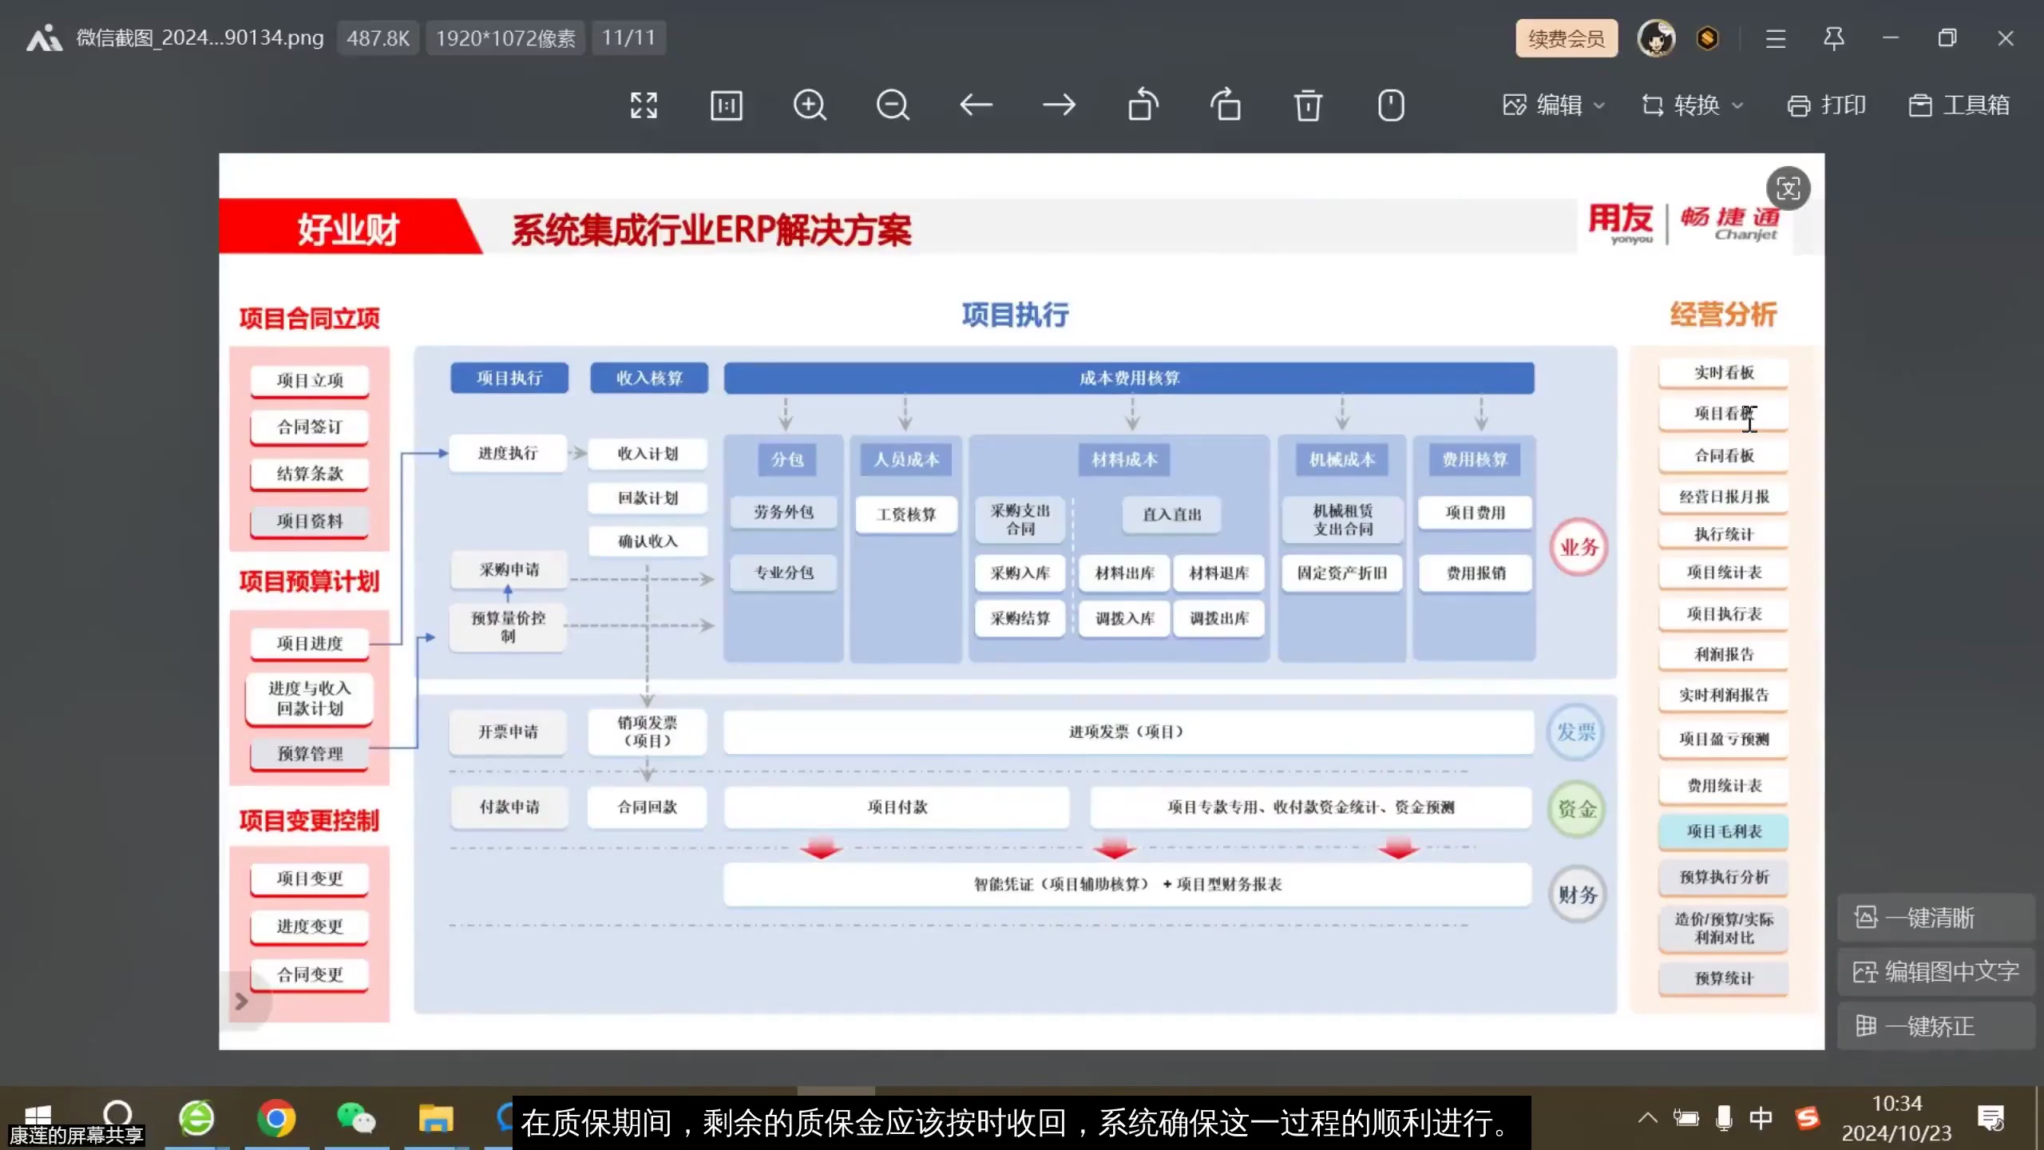View the image at 1:1 actual size
The image size is (2044, 1150).
click(x=726, y=105)
